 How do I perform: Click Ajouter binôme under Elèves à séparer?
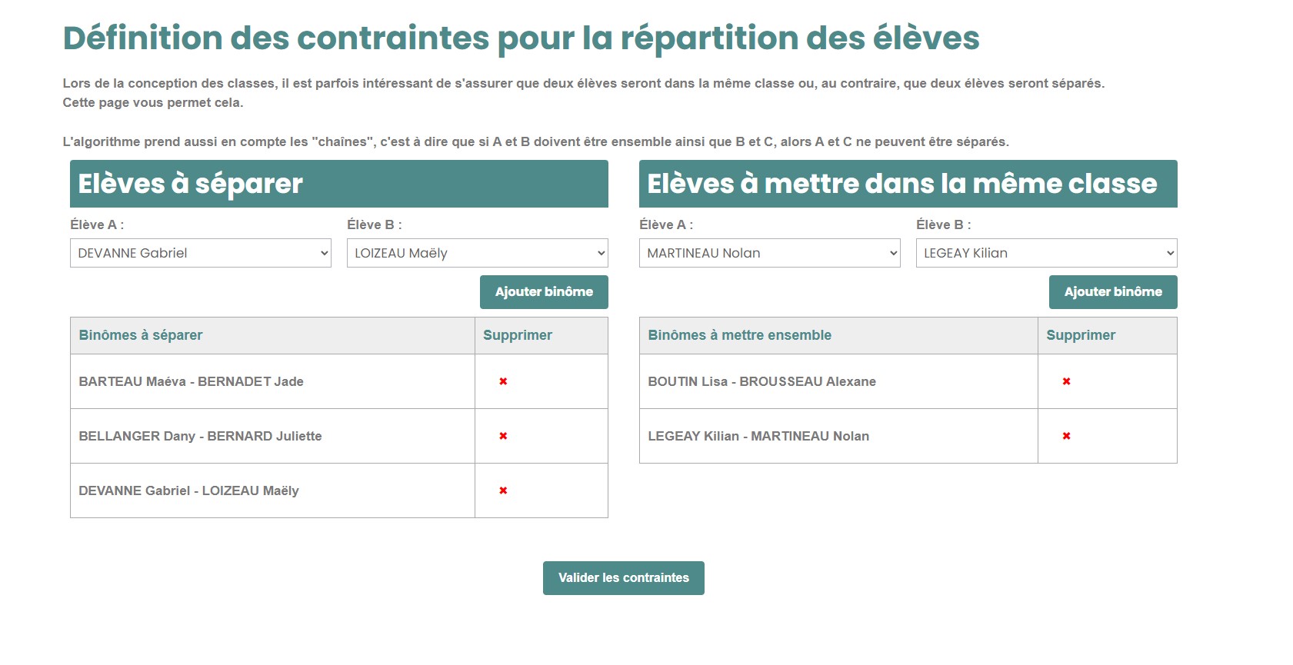(x=544, y=292)
